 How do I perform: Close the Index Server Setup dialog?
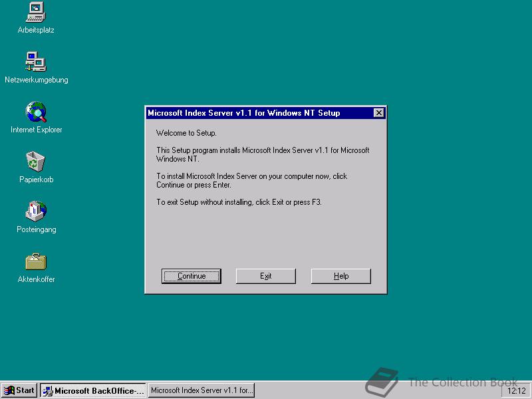(378, 112)
